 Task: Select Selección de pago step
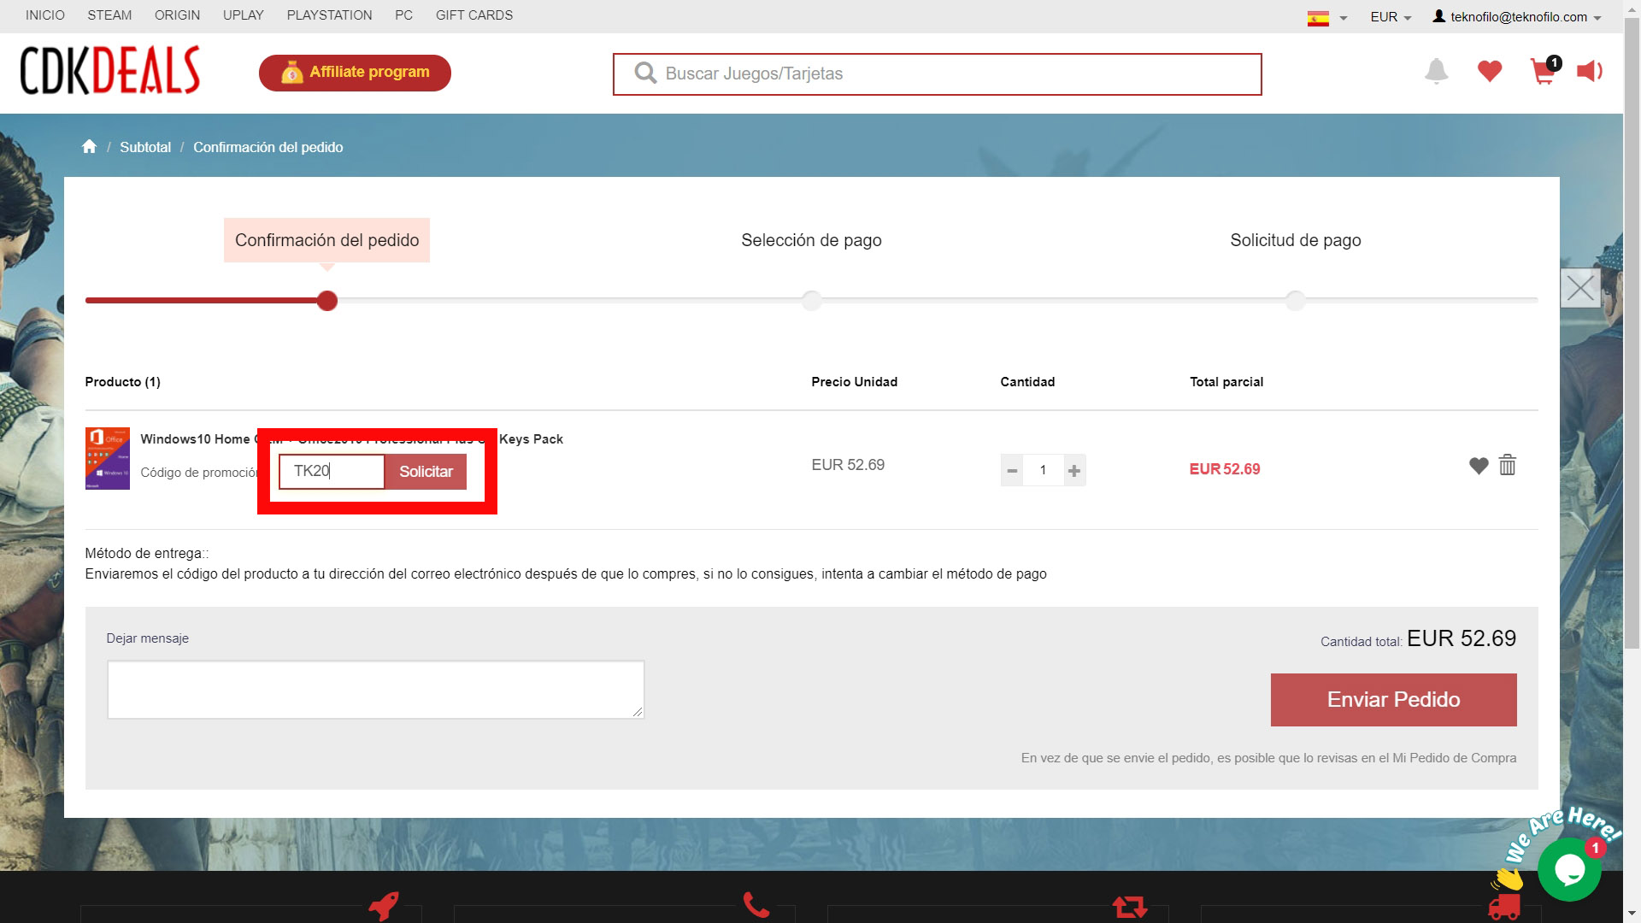coord(811,240)
